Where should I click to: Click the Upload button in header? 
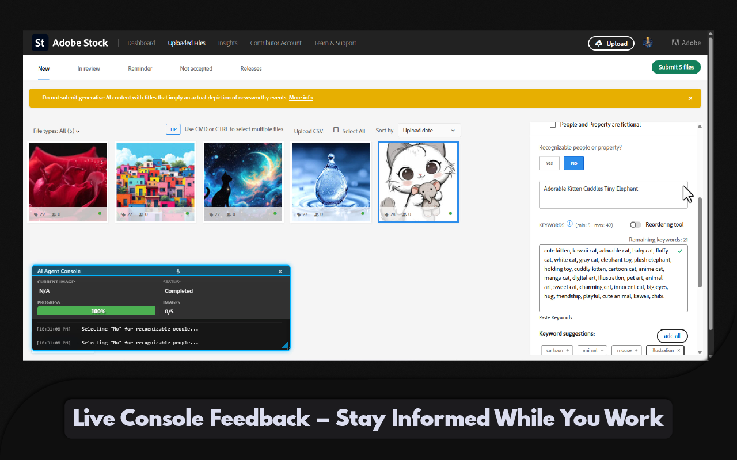pos(611,43)
